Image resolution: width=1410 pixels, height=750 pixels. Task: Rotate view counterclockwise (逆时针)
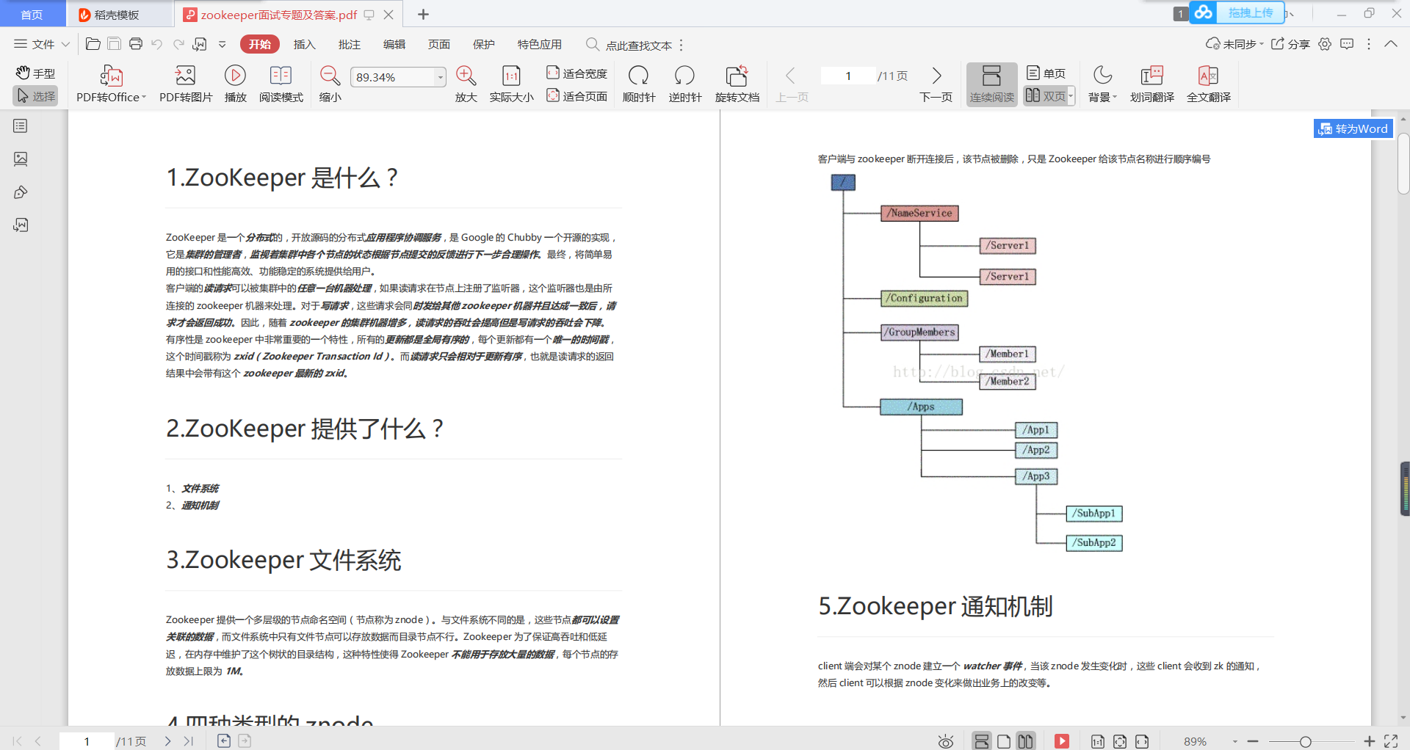click(684, 84)
